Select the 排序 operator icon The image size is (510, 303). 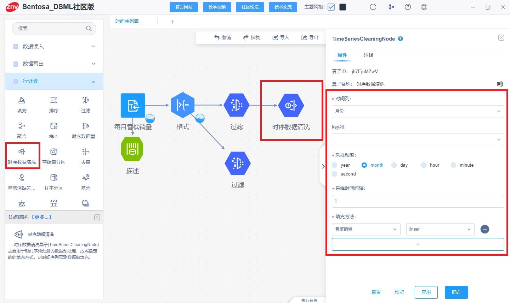pos(53,100)
